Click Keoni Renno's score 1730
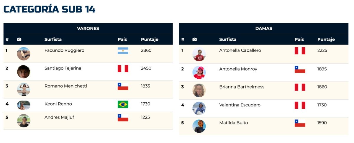Image resolution: width=354 pixels, height=143 pixels. [x=146, y=104]
